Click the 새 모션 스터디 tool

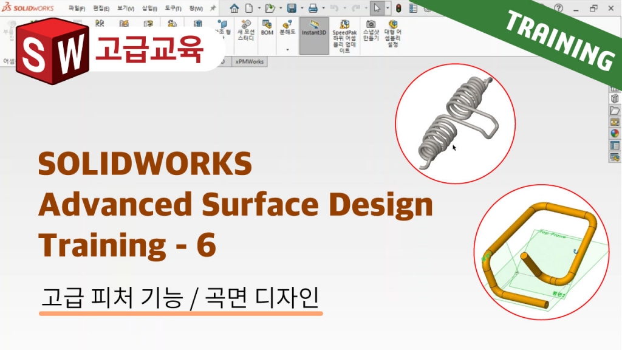246,30
